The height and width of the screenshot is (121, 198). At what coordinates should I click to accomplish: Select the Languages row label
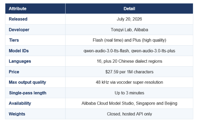20,61
